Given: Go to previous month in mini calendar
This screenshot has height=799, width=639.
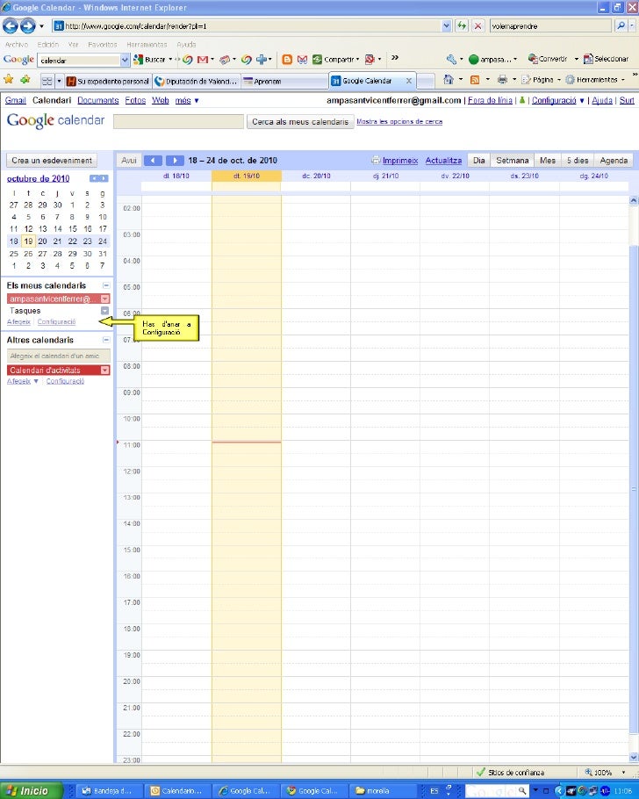Looking at the screenshot, I should point(94,178).
